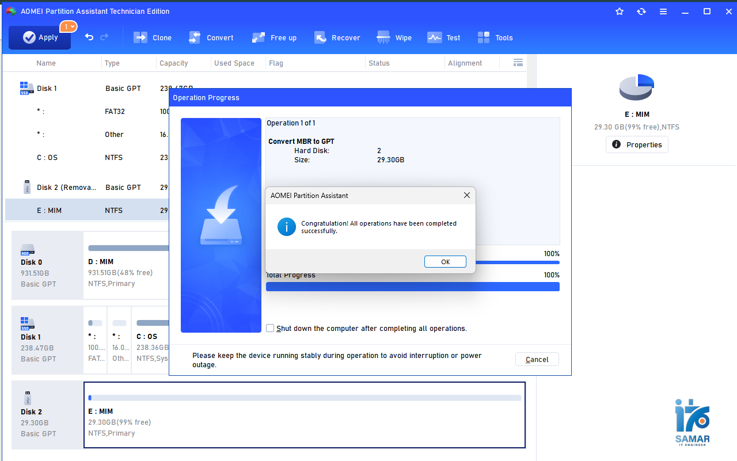
Task: Expand the pending operations count dropdown
Action: [69, 26]
